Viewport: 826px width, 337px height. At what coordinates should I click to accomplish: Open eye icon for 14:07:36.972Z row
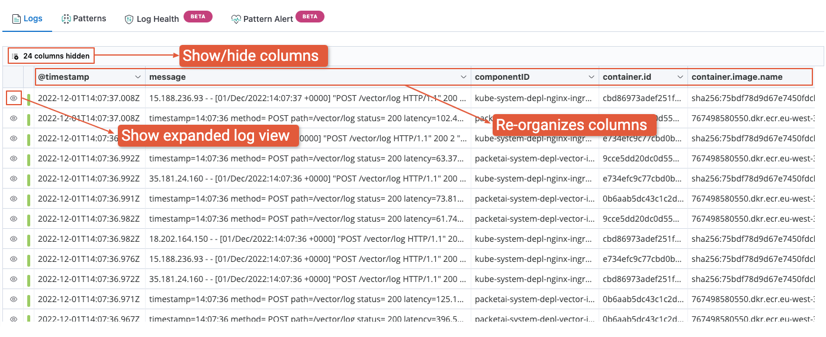pyautogui.click(x=14, y=279)
